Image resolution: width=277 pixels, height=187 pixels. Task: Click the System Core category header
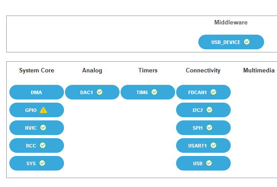pos(36,70)
